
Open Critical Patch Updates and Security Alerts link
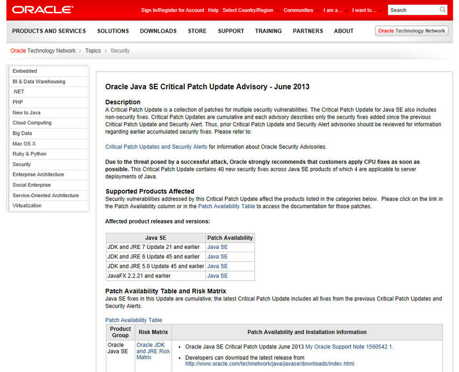[x=156, y=147]
